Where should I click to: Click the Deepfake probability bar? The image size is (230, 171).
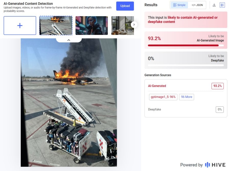(186, 65)
